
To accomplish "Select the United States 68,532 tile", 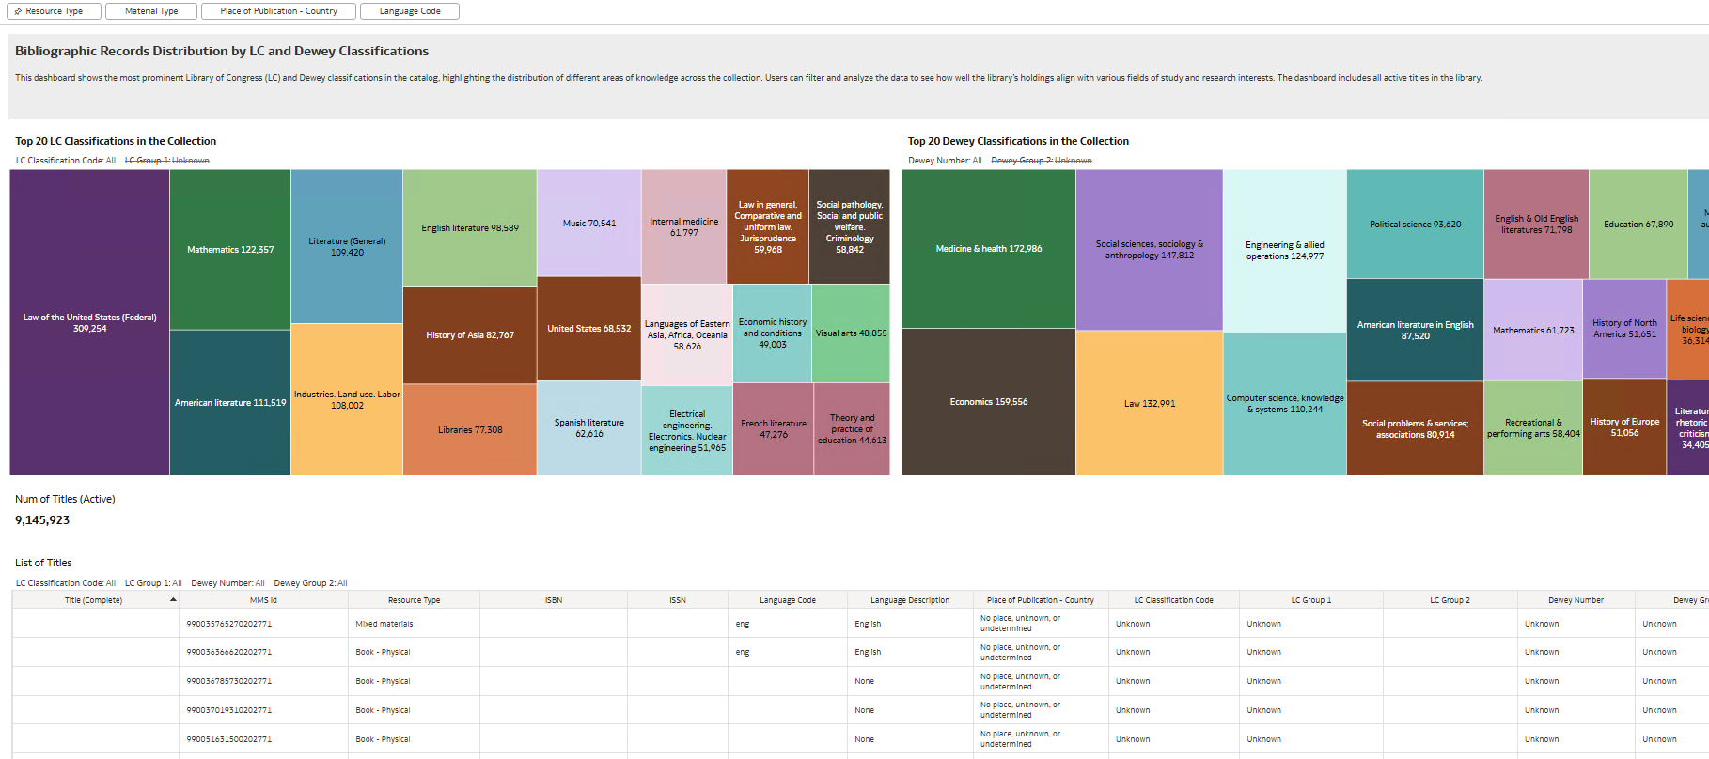I will click(589, 328).
